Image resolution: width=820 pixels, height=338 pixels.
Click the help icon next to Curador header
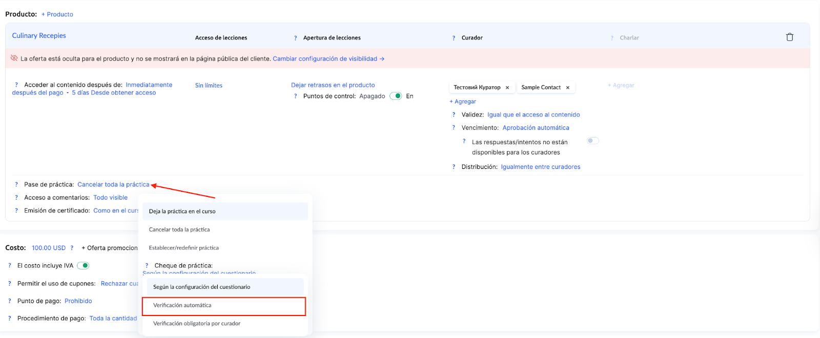pyautogui.click(x=454, y=38)
